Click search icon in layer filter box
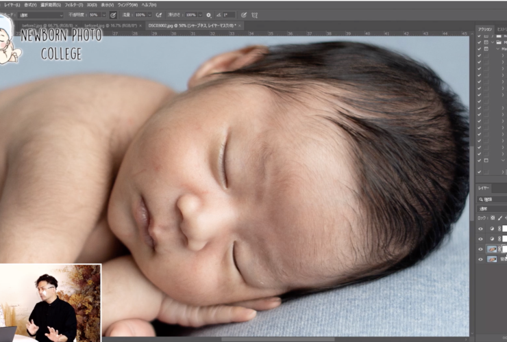Image resolution: width=507 pixels, height=342 pixels. pyautogui.click(x=481, y=200)
